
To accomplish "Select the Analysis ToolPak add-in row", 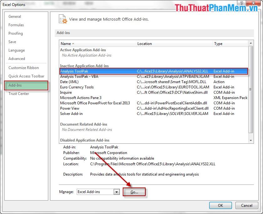I will [154, 71].
